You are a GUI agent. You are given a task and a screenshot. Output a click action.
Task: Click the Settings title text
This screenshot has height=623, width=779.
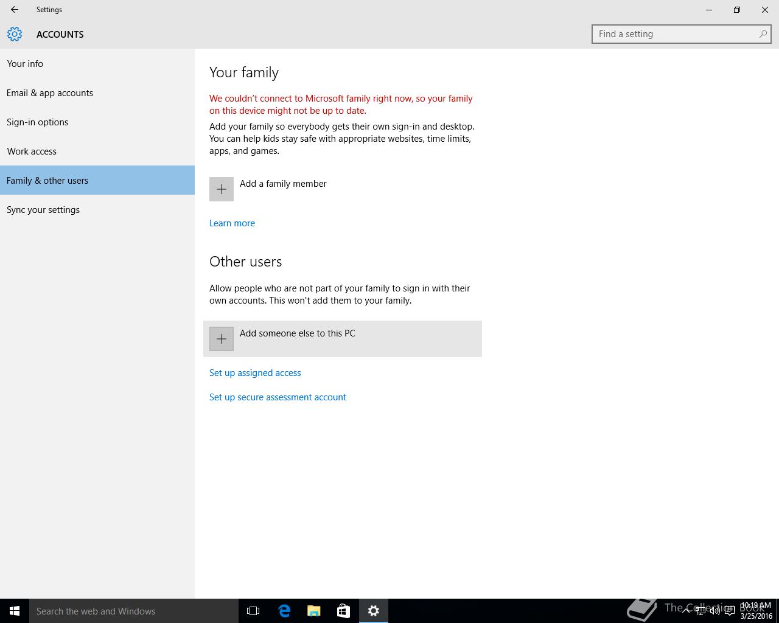(x=49, y=10)
